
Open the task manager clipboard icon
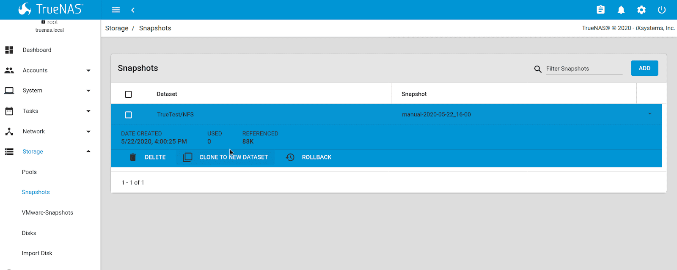[600, 10]
